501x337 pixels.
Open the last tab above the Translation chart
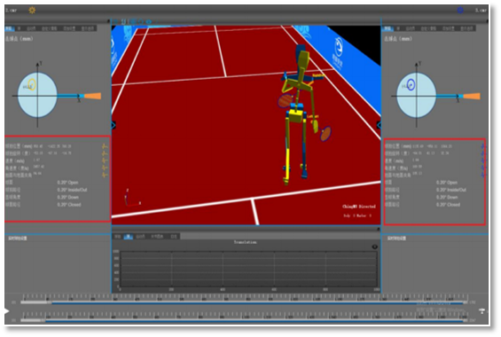[174, 237]
